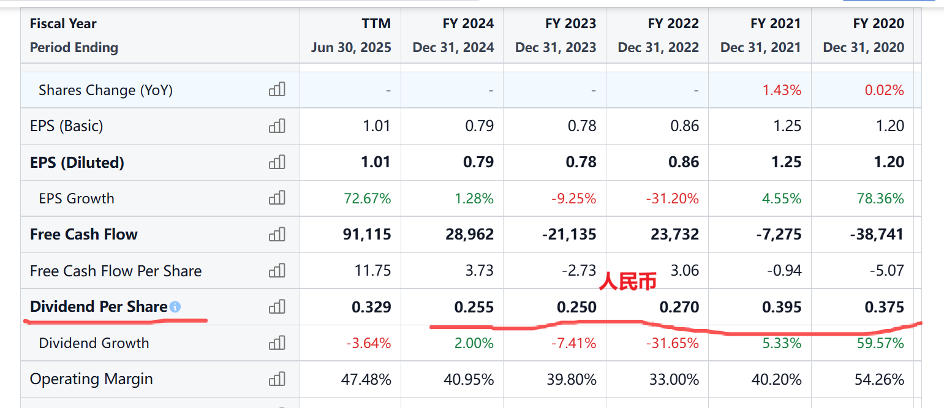Click the Fiscal Year header label
The image size is (944, 408).
point(63,23)
